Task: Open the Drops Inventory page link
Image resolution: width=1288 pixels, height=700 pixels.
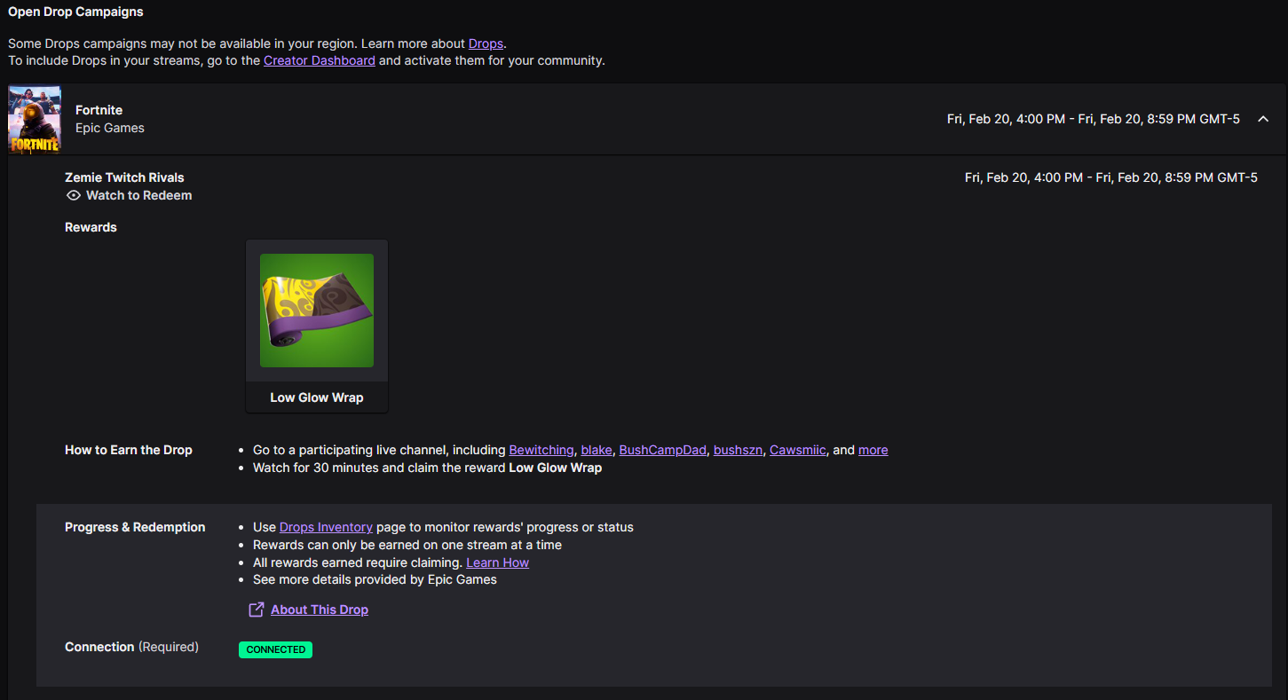Action: pyautogui.click(x=326, y=527)
